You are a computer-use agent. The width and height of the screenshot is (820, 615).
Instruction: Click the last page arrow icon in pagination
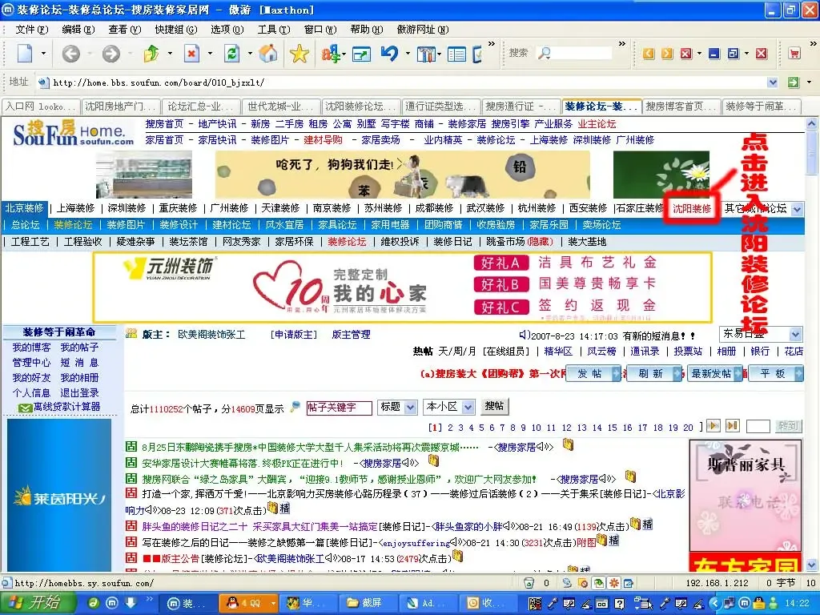point(732,426)
